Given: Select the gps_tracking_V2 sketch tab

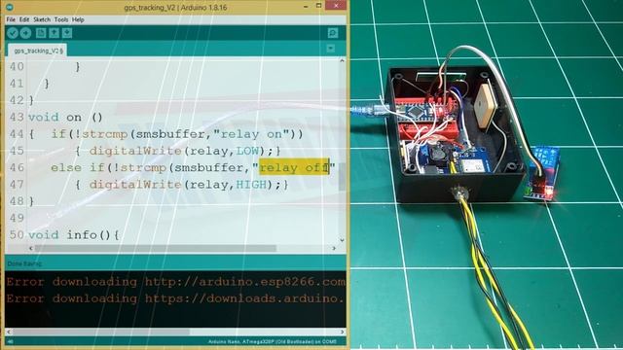Looking at the screenshot, I should [x=37, y=51].
